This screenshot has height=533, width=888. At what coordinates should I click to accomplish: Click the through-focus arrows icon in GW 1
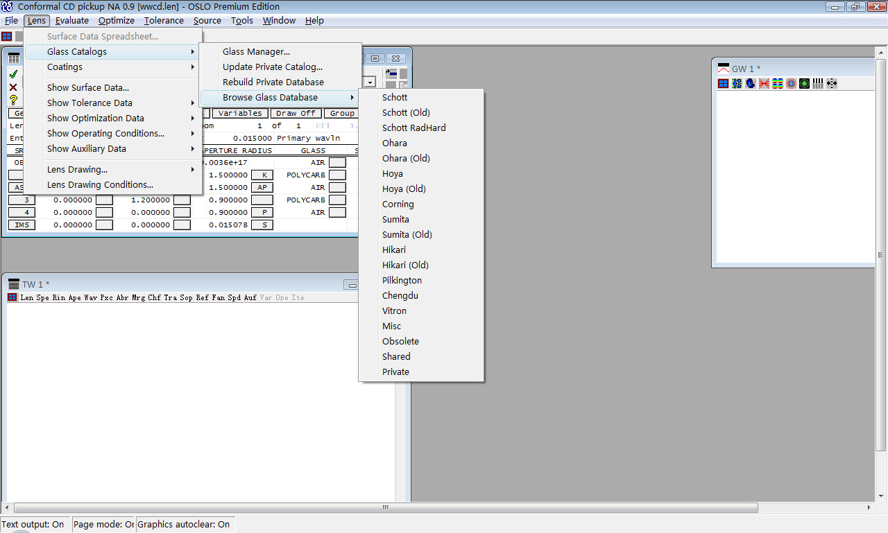(832, 83)
